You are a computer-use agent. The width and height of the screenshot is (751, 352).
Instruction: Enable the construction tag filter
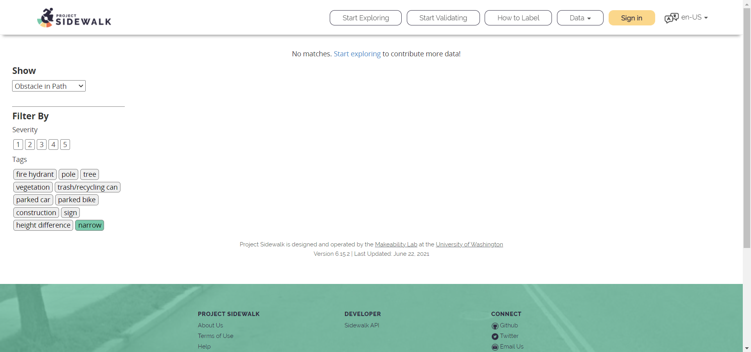pyautogui.click(x=36, y=213)
